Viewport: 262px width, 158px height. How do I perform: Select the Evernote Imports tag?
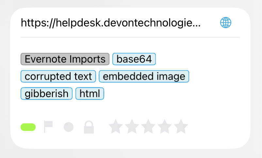65,59
